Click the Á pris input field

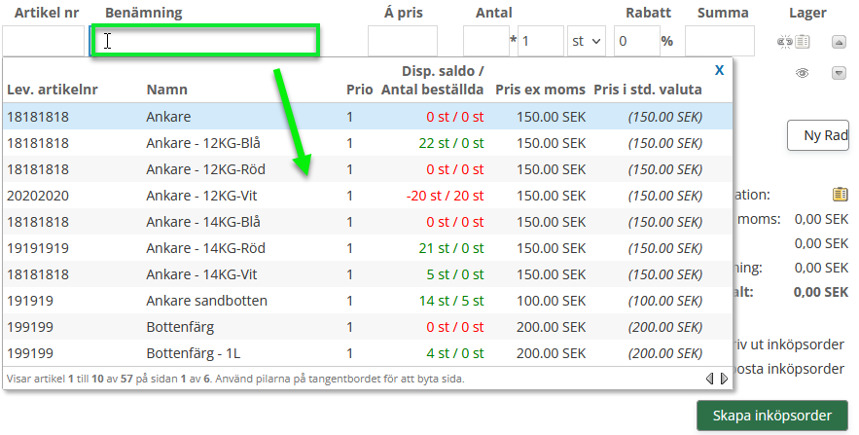402,41
